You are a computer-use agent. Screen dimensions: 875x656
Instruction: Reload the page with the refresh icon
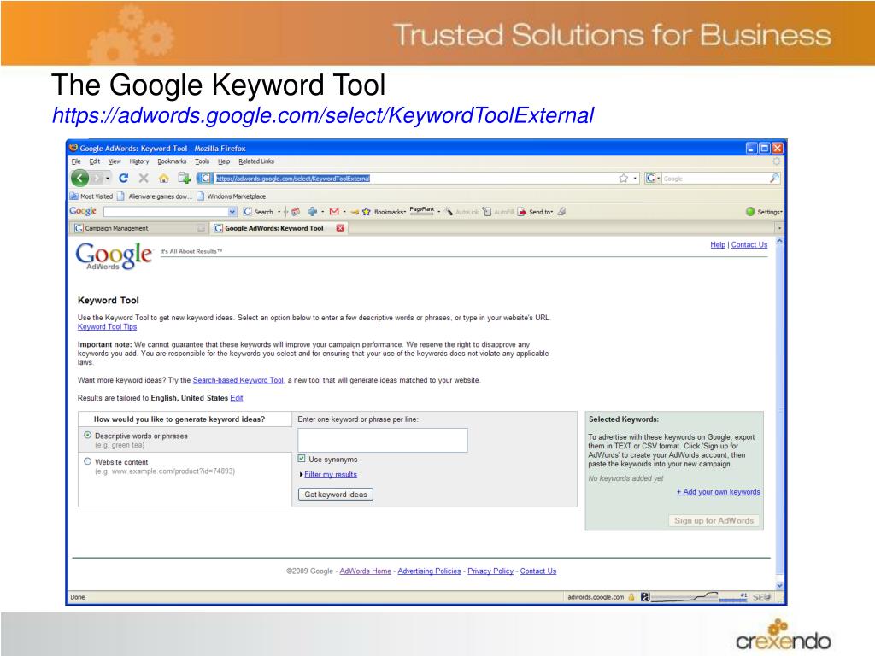tap(124, 178)
